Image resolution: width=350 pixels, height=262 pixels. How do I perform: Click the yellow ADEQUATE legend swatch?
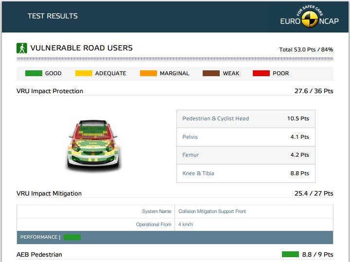pos(84,73)
